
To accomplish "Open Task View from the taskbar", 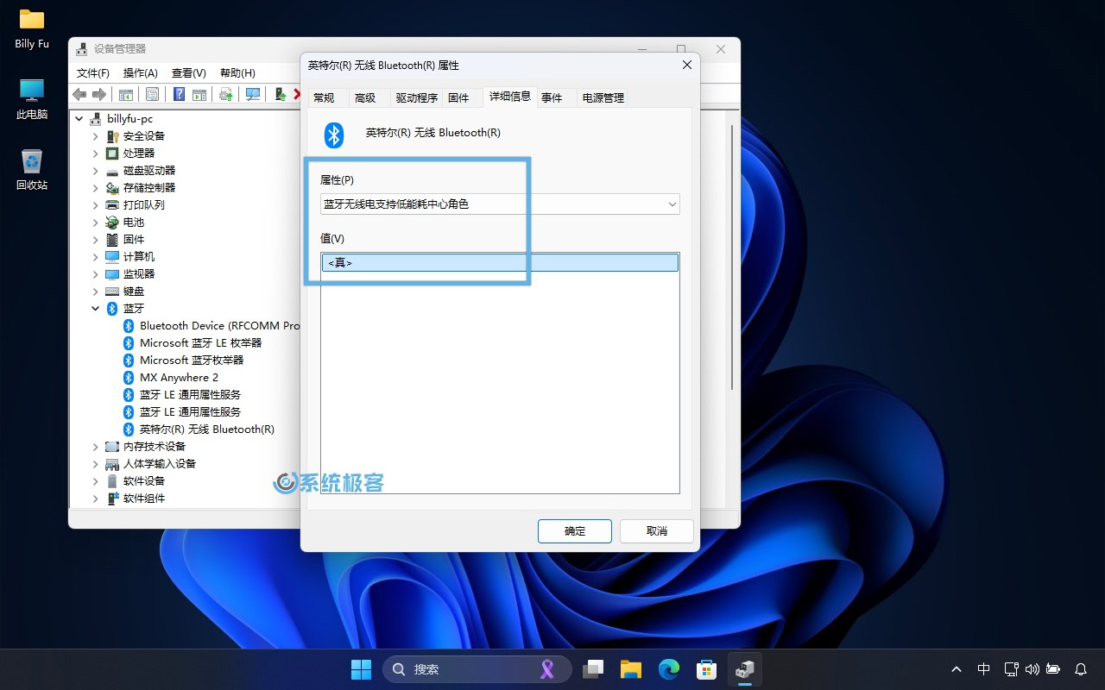I will pos(593,669).
